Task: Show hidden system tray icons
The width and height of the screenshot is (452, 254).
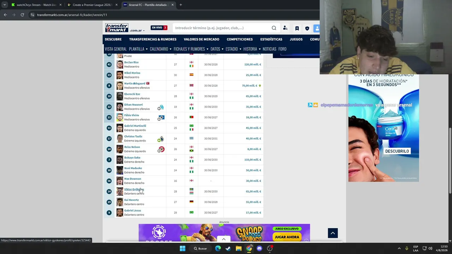Action: click(x=399, y=248)
